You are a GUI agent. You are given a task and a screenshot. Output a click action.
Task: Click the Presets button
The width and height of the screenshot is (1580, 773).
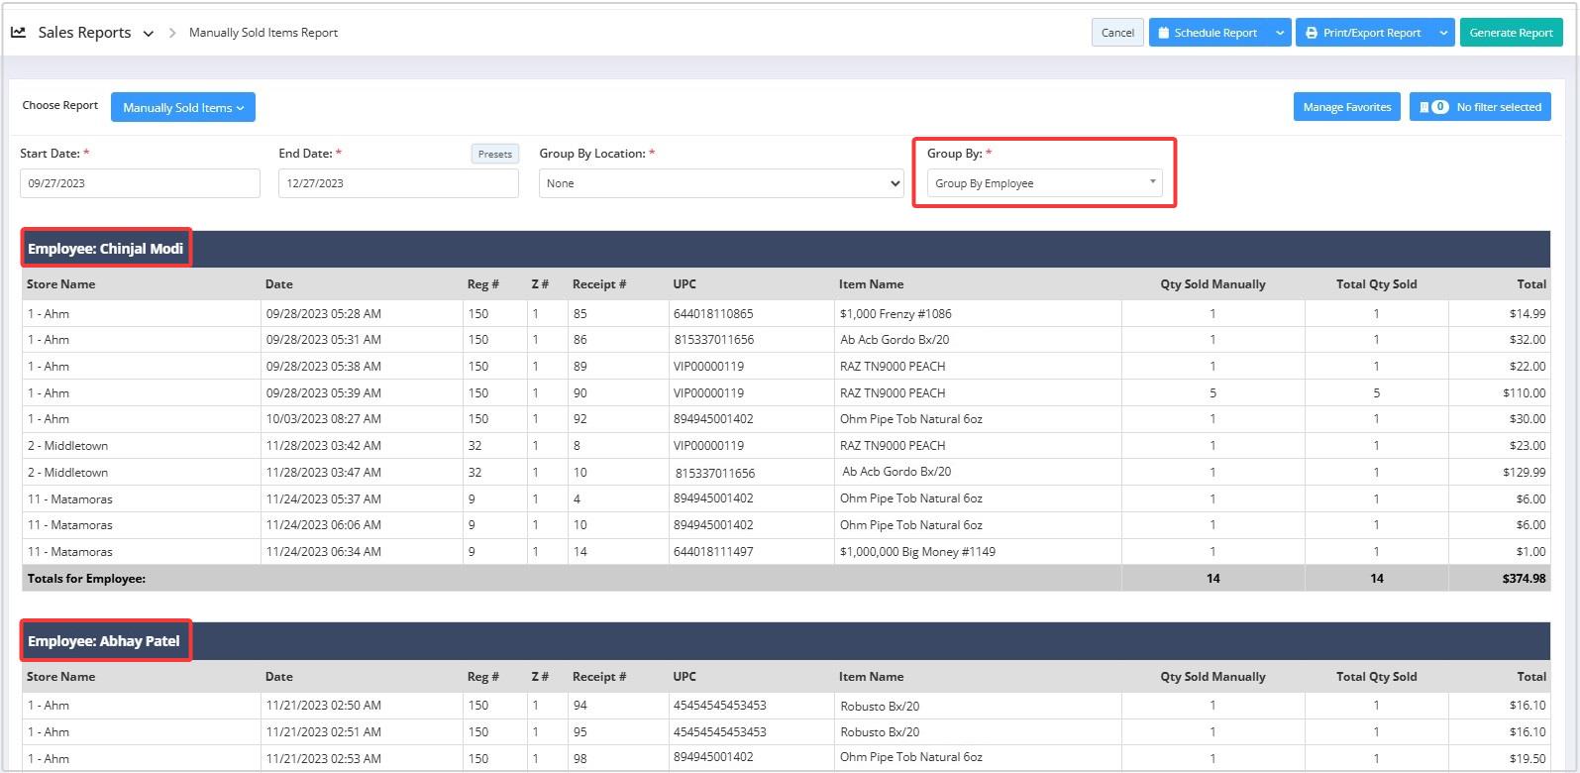(494, 154)
